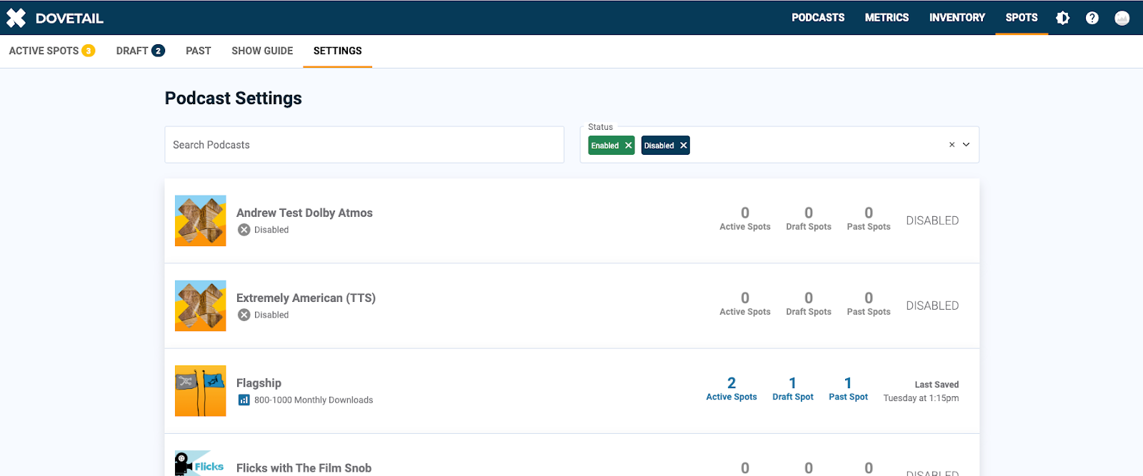Image resolution: width=1143 pixels, height=476 pixels.
Task: Open Flagship's 1 Past Spot link
Action: 848,389
